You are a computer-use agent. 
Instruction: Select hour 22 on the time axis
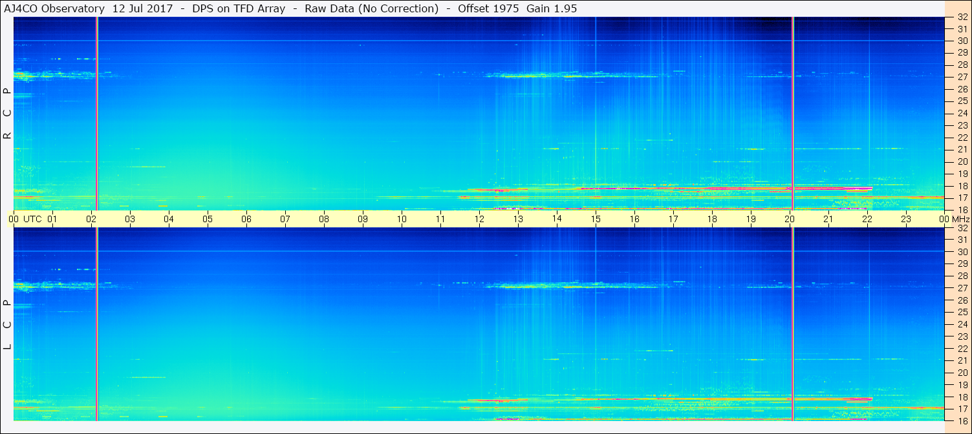pyautogui.click(x=867, y=219)
